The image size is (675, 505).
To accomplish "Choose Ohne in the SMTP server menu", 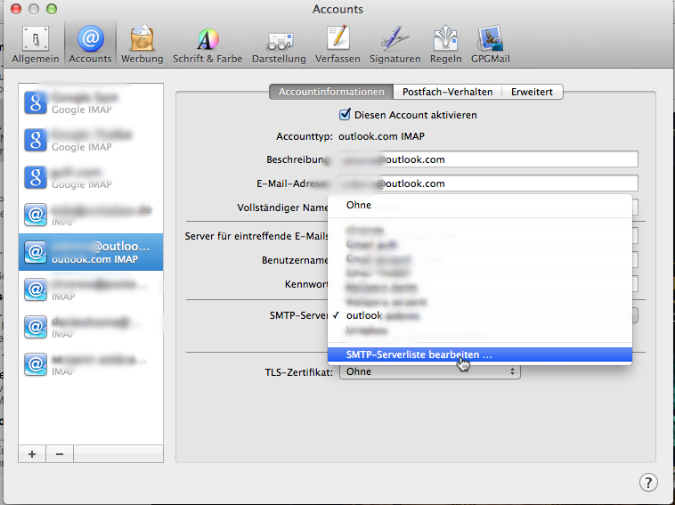I will (x=480, y=205).
